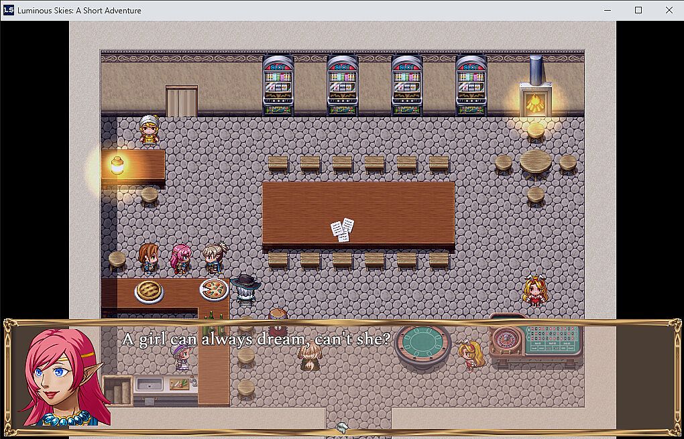Talk to the white-turbaned NPC near the doorway
684x439 pixels.
(148, 129)
